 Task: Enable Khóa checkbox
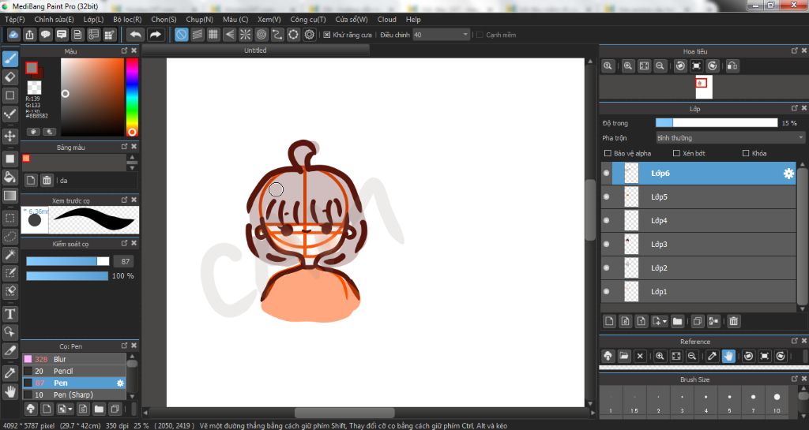coord(746,154)
